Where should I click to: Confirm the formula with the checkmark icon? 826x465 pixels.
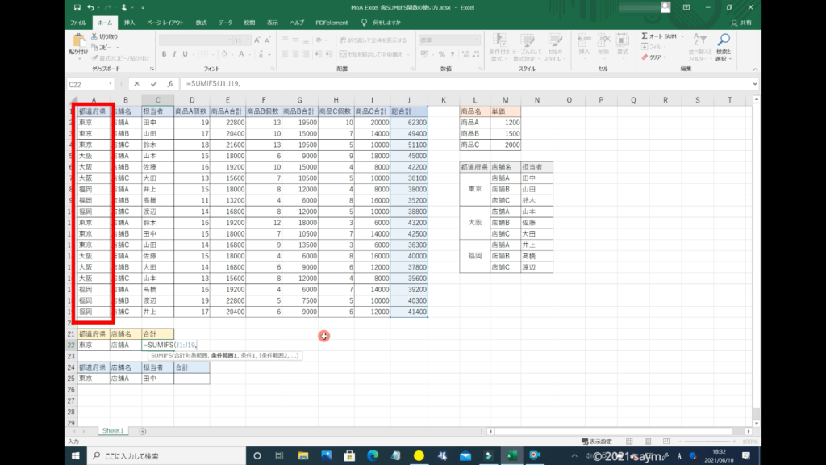(153, 83)
